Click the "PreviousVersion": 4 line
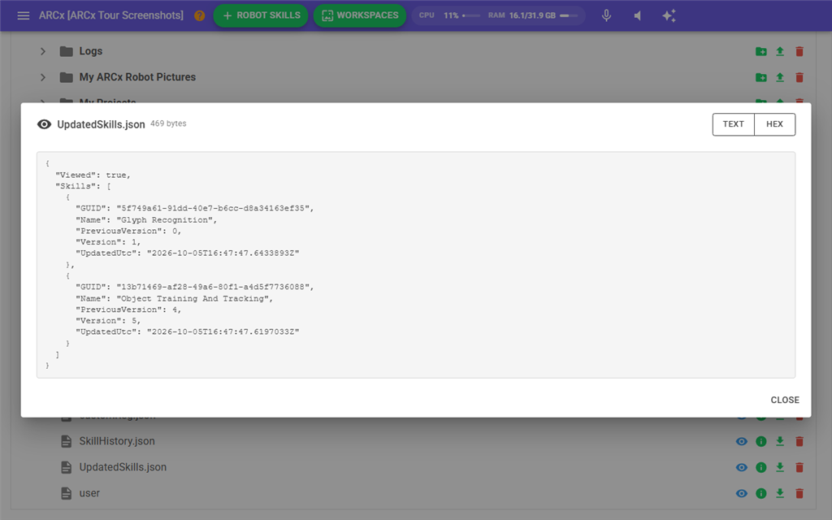Screen dimensions: 832x520 (x=128, y=310)
